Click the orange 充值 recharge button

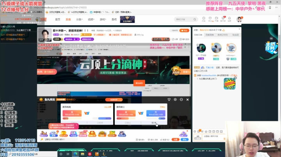(x=176, y=140)
